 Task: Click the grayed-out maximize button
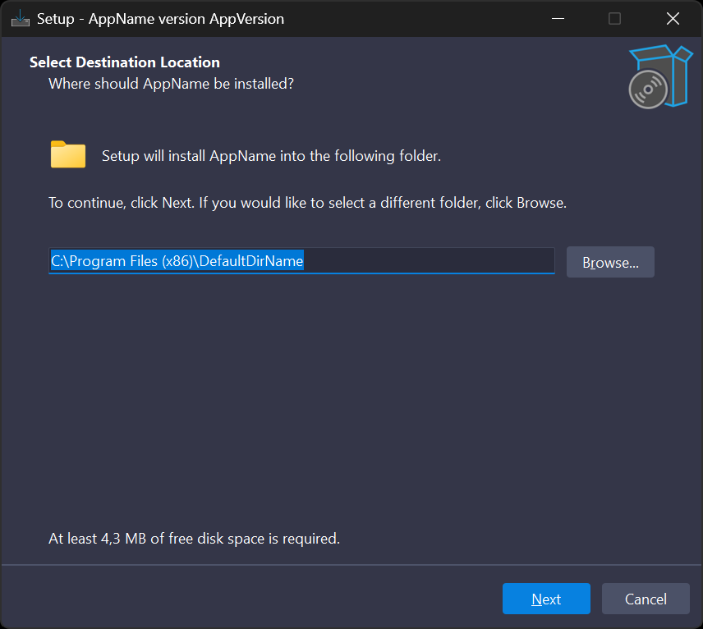click(614, 19)
